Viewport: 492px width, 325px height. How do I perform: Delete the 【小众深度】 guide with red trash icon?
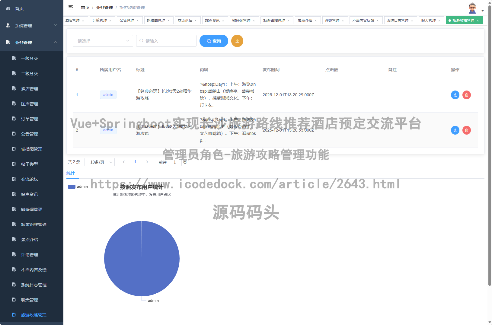(466, 130)
